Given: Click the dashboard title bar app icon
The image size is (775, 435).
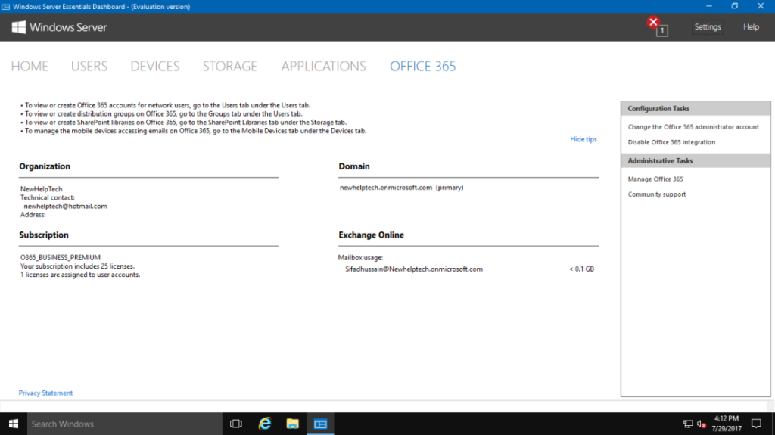Looking at the screenshot, I should pyautogui.click(x=5, y=6).
